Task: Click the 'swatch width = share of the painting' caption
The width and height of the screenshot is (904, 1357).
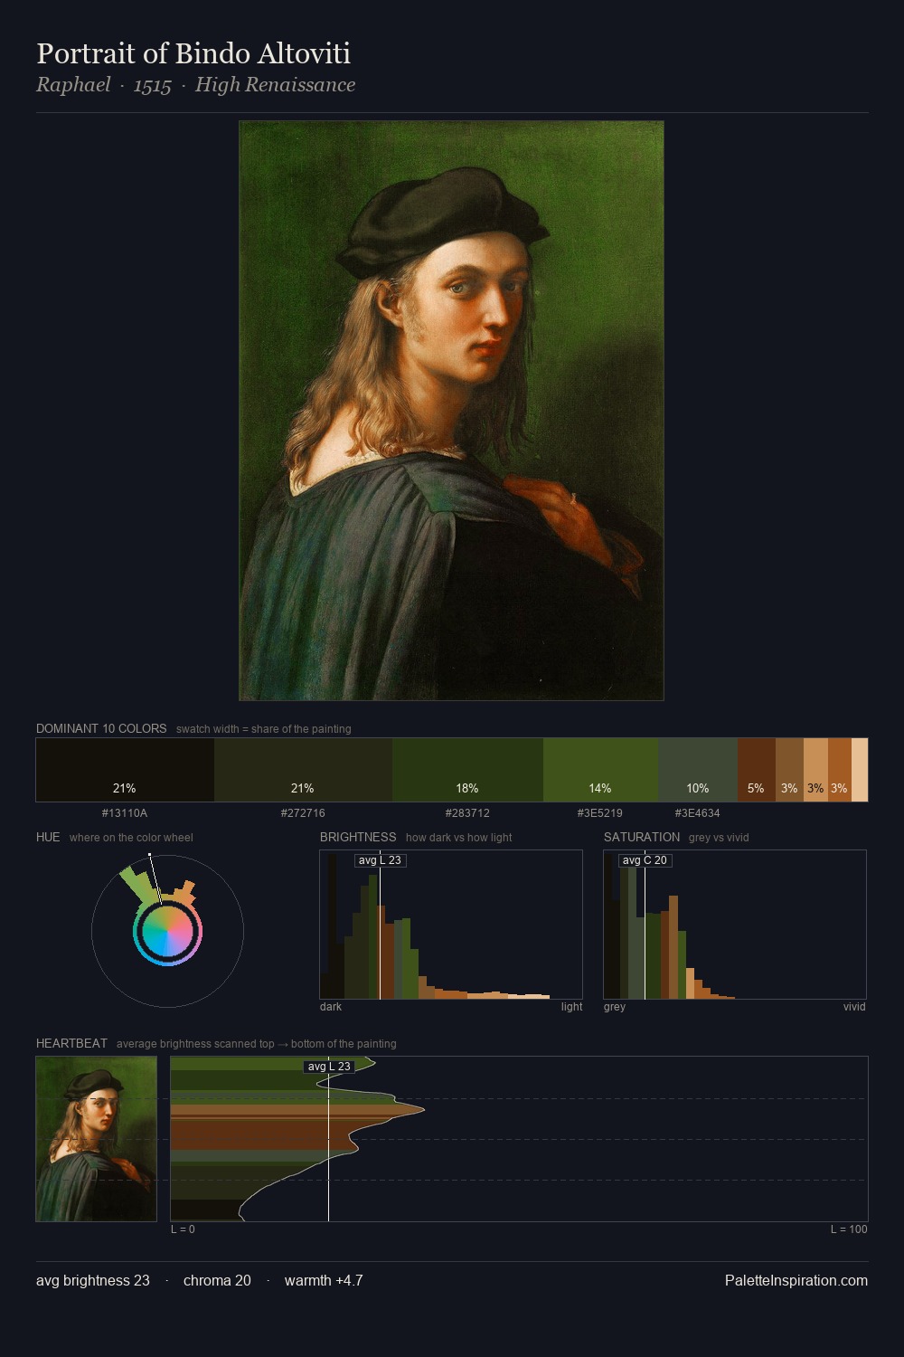Action: point(264,729)
